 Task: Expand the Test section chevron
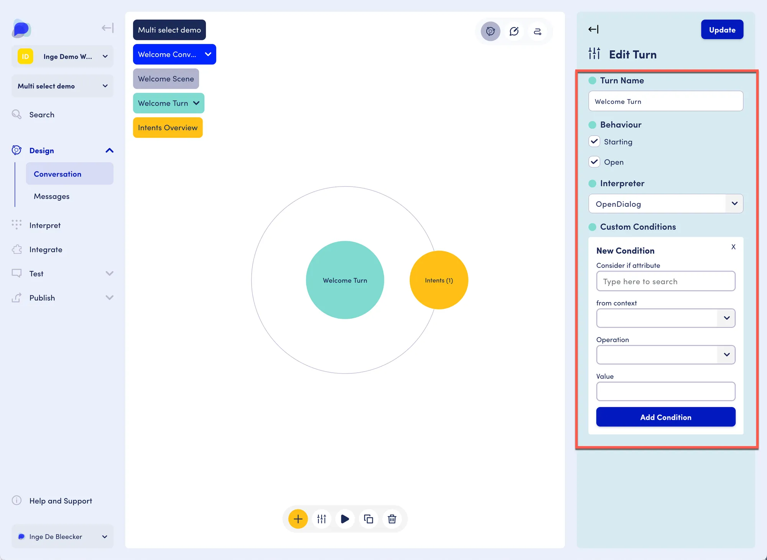[109, 273]
